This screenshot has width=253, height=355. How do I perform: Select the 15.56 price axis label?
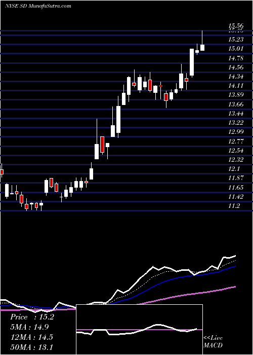pyautogui.click(x=236, y=26)
